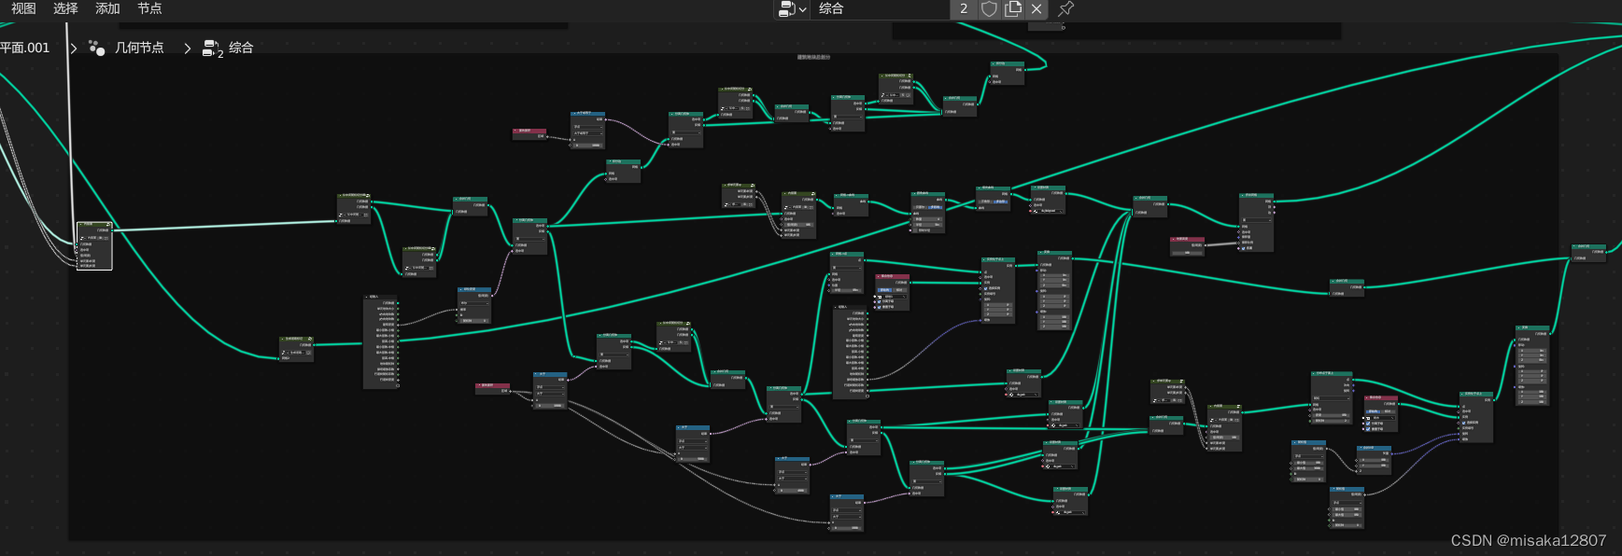Open the 视图 menu
Image resolution: width=1622 pixels, height=556 pixels.
tap(23, 8)
